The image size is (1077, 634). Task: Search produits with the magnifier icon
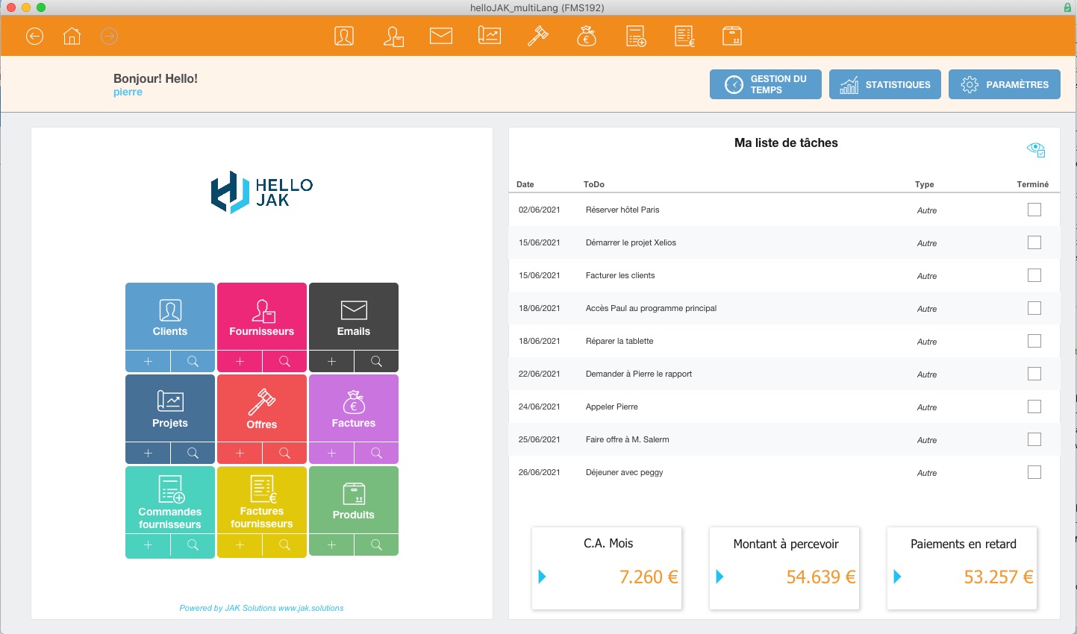point(376,544)
